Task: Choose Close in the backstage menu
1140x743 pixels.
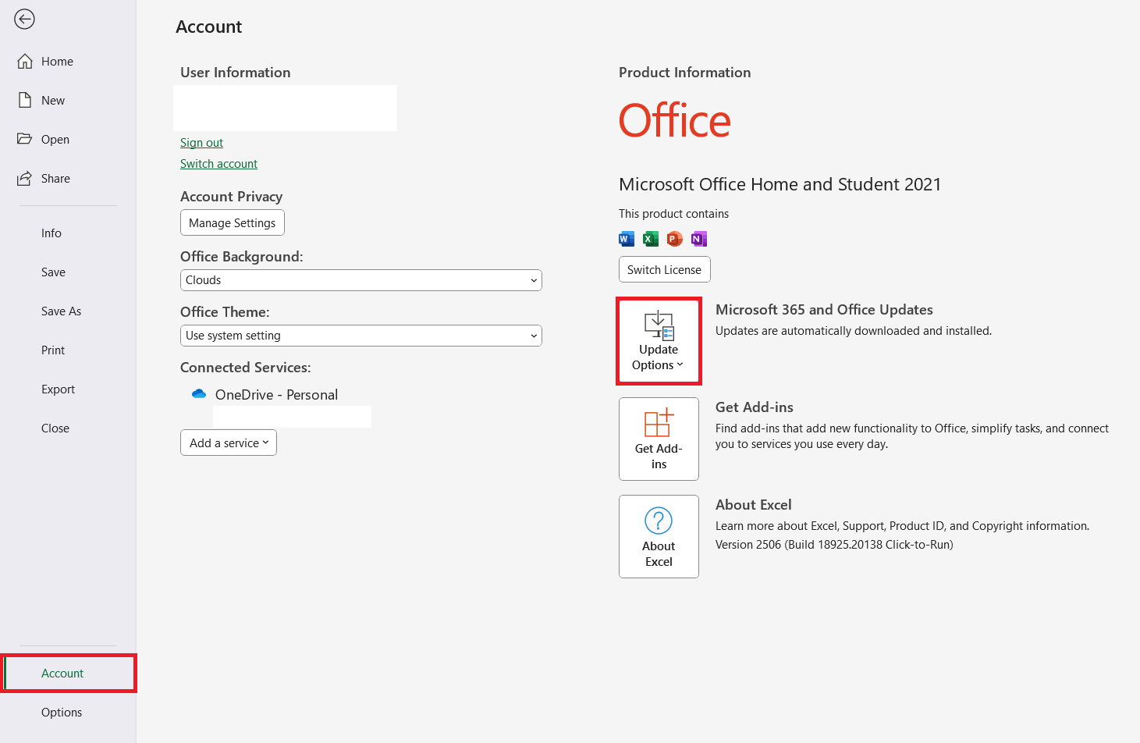Action: pos(55,428)
